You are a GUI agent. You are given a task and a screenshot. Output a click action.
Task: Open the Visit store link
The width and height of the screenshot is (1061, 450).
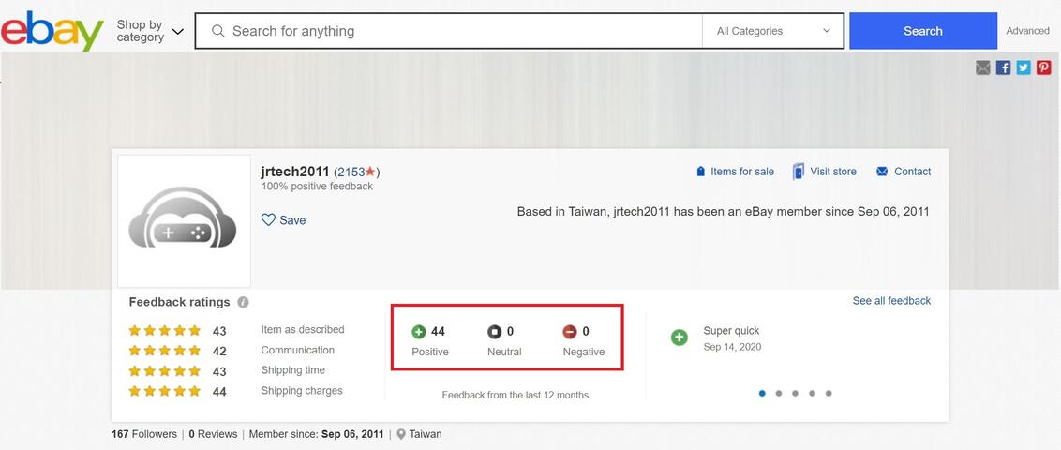click(833, 172)
